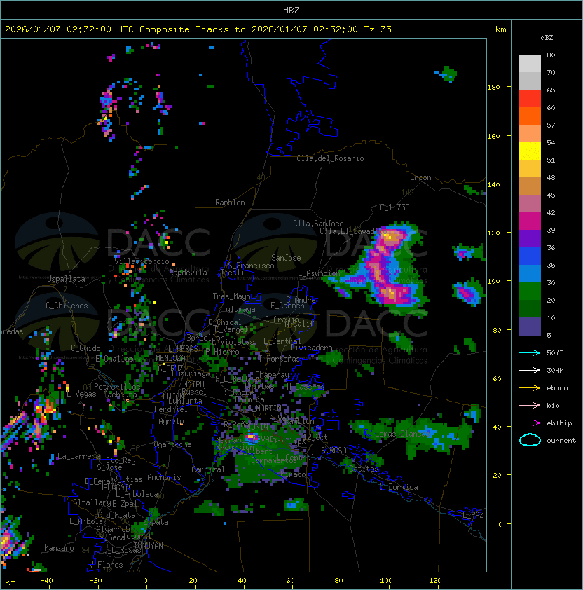The height and width of the screenshot is (590, 583).
Task: Pick the slate 10-5 dBZ swatch
Action: (530, 327)
